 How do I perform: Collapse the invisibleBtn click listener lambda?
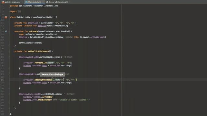click(9, 94)
